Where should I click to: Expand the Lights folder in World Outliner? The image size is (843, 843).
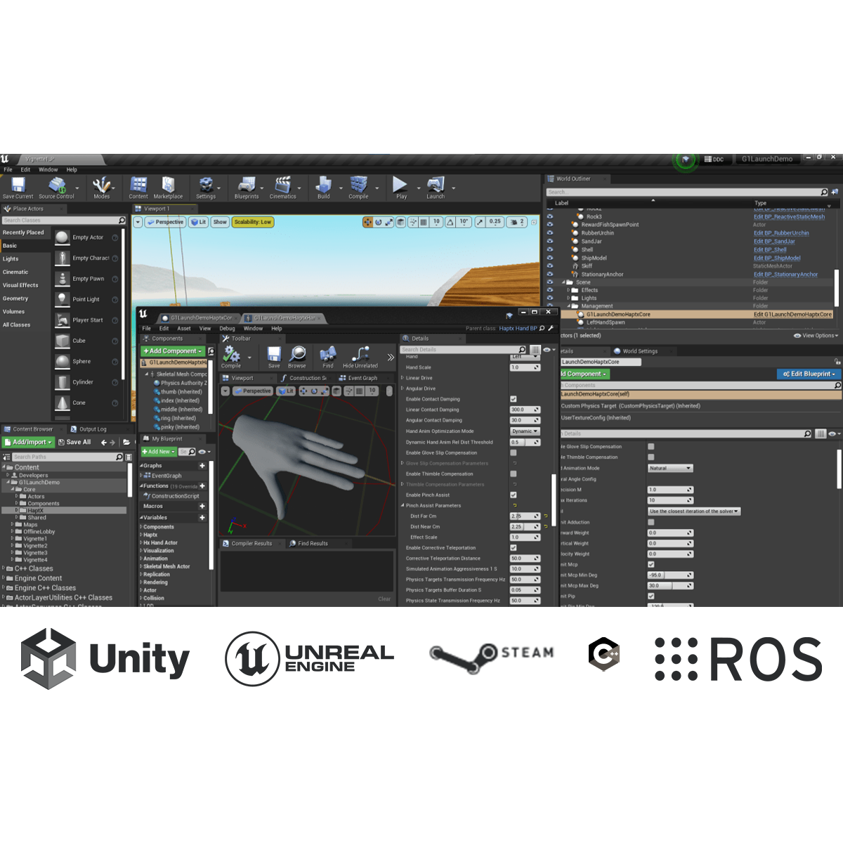[568, 298]
